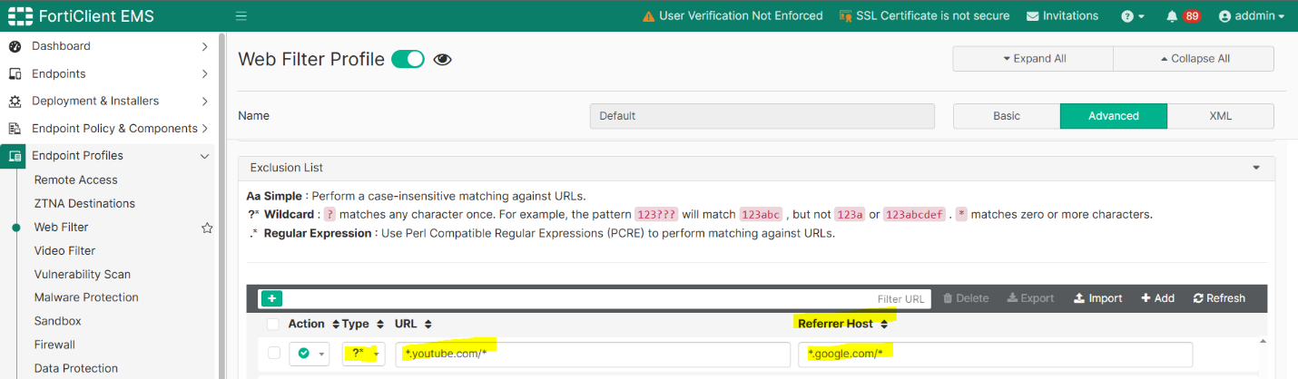Open Video Filter profiles
1298x379 pixels.
click(x=64, y=251)
